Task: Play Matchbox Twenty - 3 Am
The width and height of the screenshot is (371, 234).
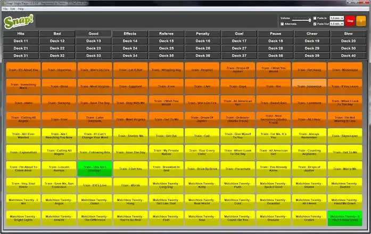Action: pos(23,202)
